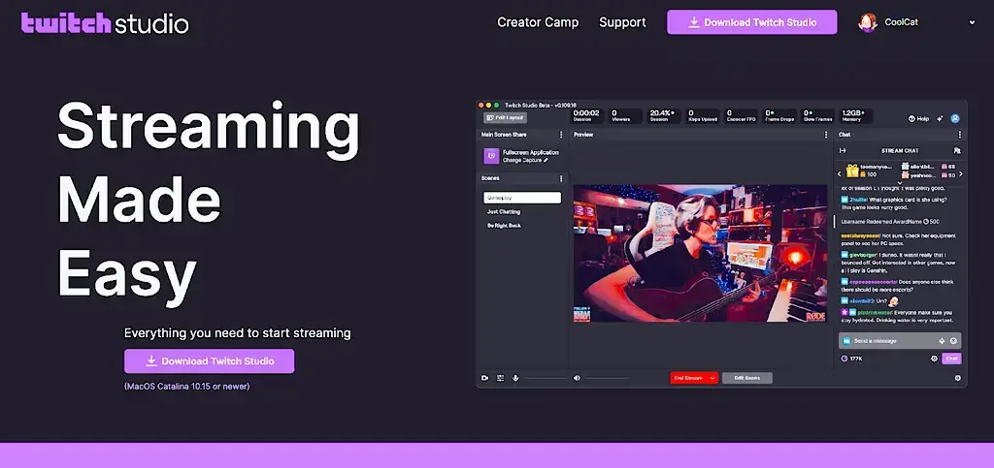Click the Edit Layout button in the app
This screenshot has width=994, height=468.
(x=505, y=117)
